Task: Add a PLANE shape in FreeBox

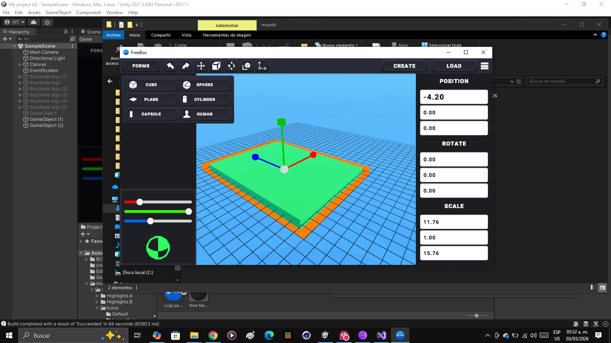Action: pyautogui.click(x=151, y=99)
